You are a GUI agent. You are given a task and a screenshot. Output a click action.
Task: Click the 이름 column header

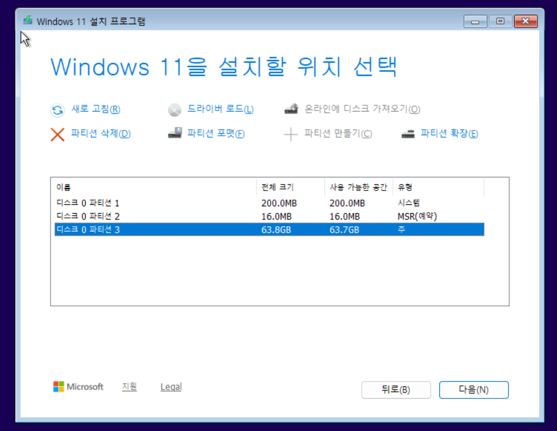155,187
